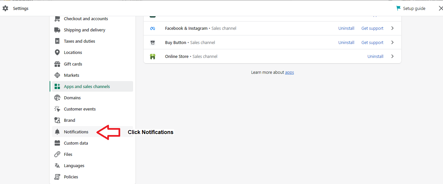
Task: Click the Buy Button app icon
Action: 153,42
